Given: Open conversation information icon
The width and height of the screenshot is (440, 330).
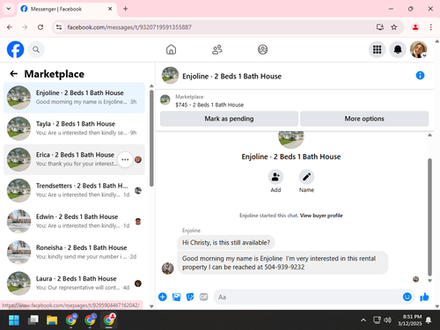Looking at the screenshot, I should 420,76.
